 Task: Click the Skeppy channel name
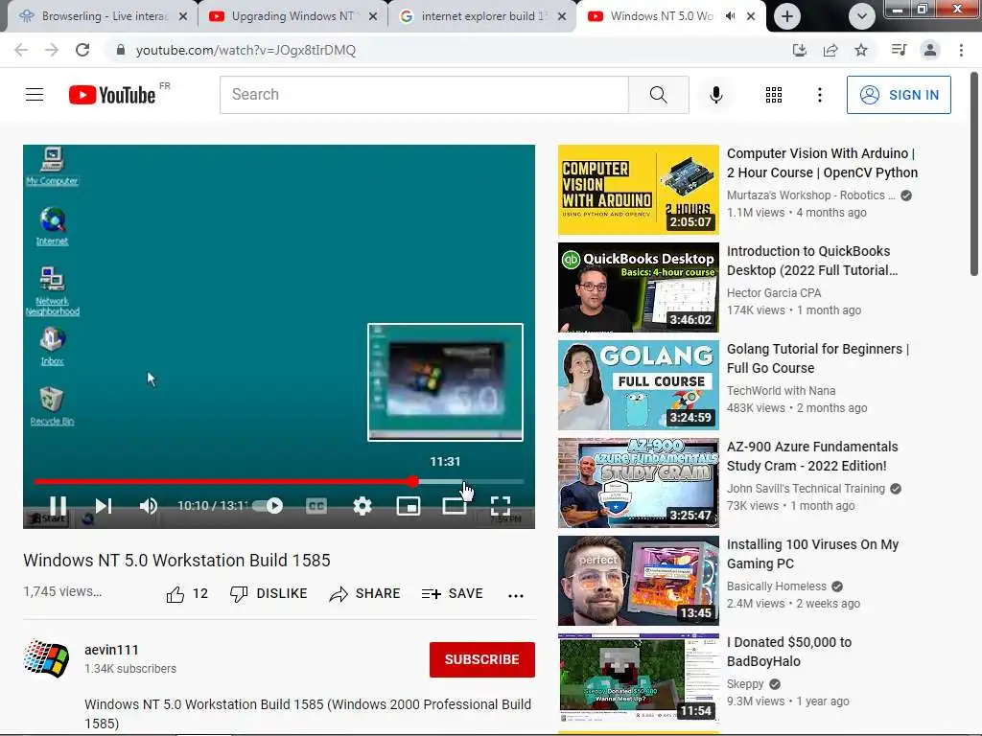(745, 684)
